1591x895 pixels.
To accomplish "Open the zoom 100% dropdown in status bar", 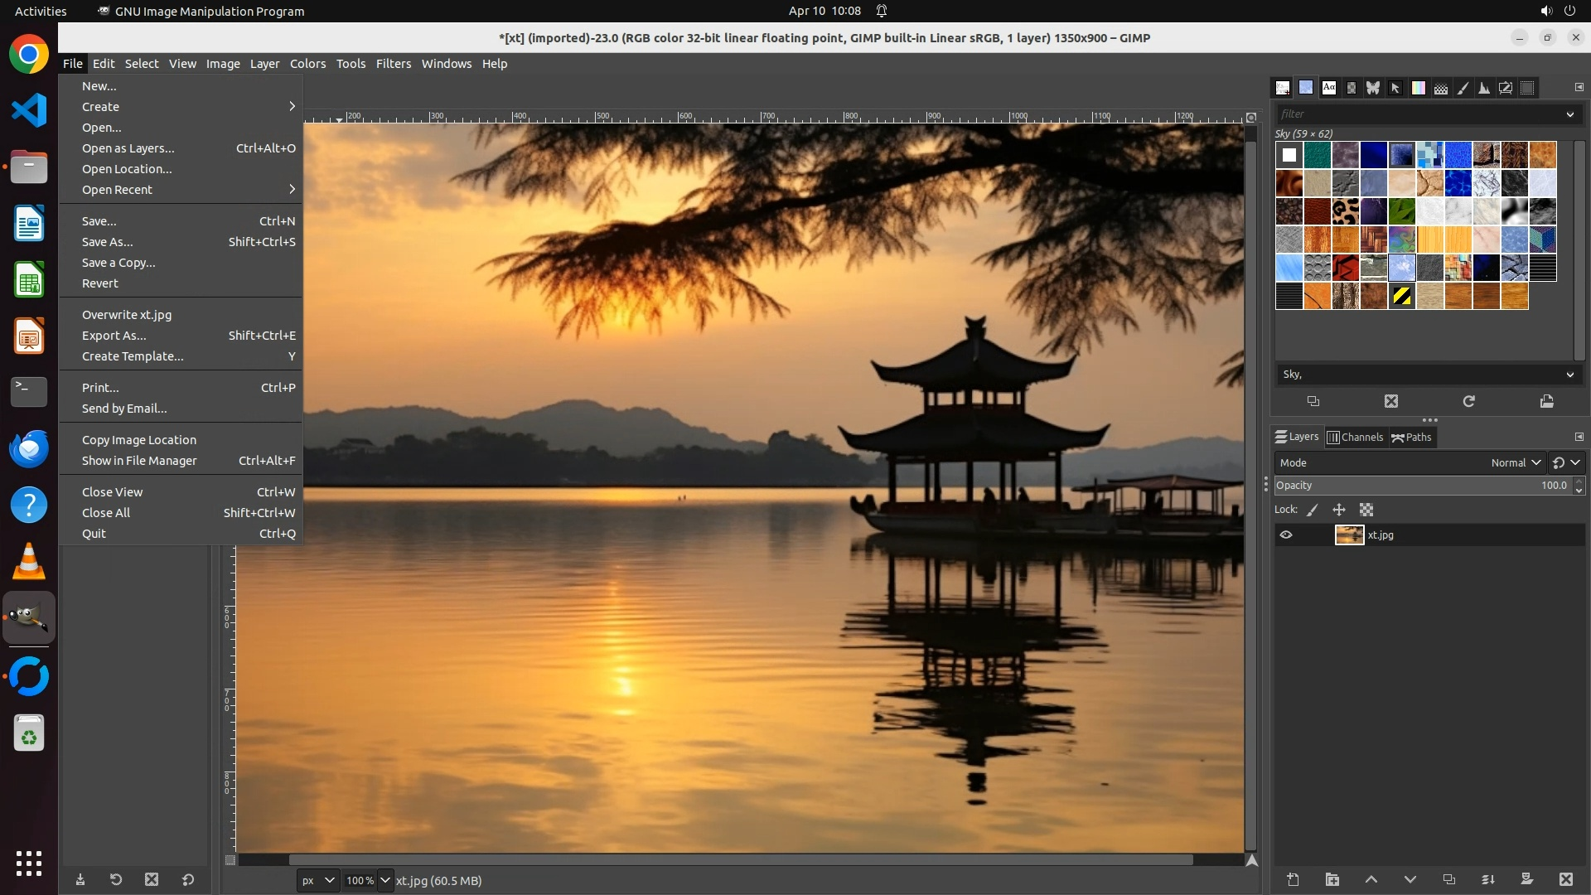I will pyautogui.click(x=384, y=880).
